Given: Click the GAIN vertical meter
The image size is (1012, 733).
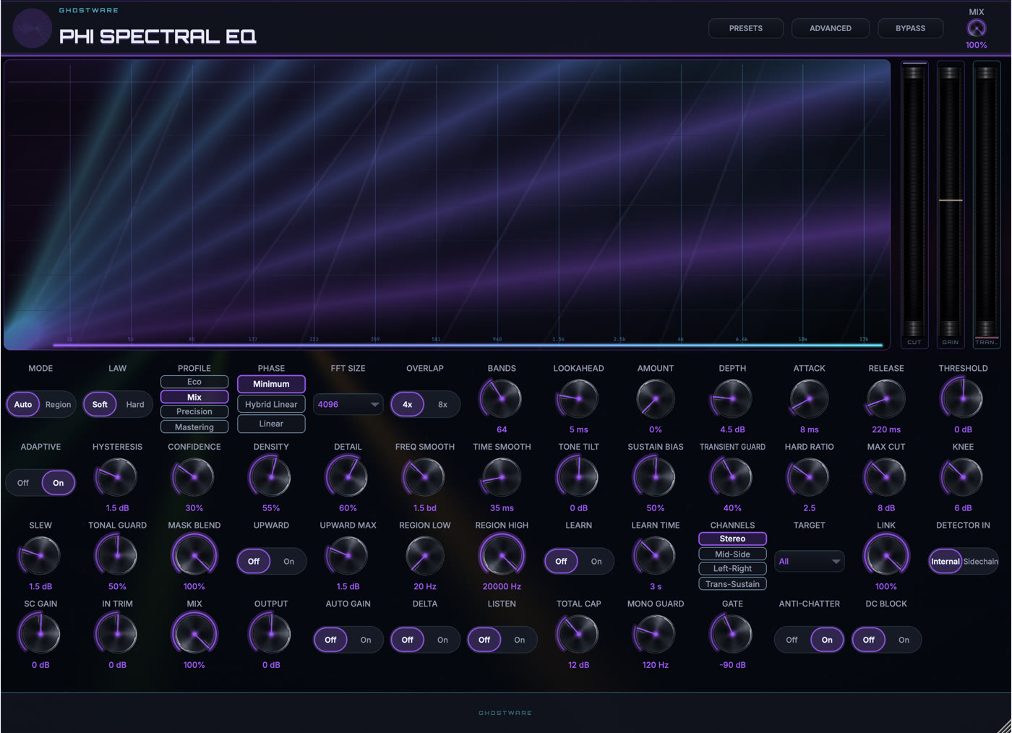Looking at the screenshot, I should point(950,204).
